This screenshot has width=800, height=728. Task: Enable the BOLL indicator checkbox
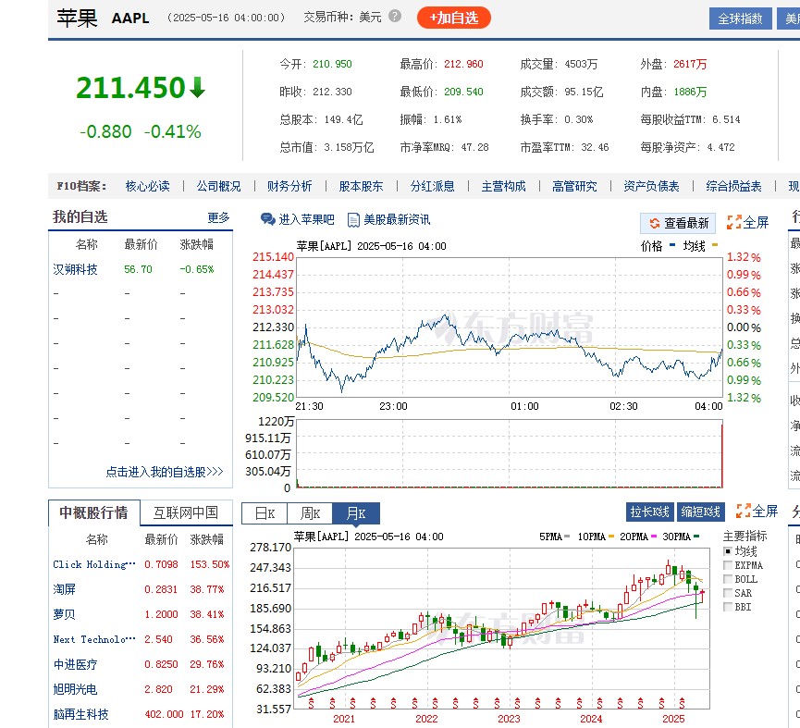coord(728,579)
